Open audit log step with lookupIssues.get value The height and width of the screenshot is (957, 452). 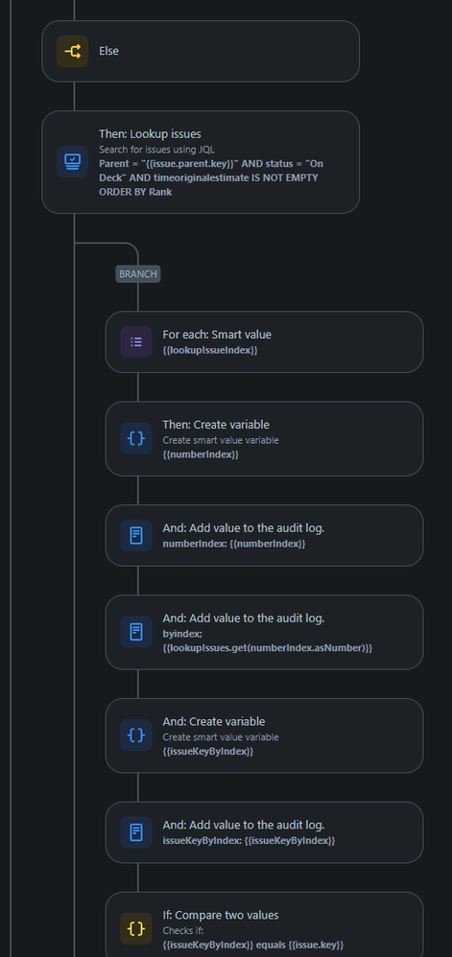click(x=264, y=632)
